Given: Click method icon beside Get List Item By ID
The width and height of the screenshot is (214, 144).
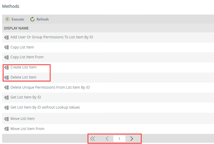Looking at the screenshot, I should [7, 97].
